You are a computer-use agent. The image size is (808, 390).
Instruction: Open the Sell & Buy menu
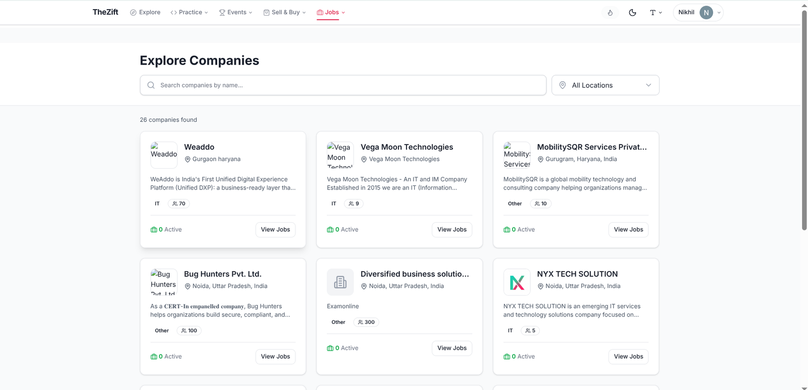click(x=285, y=12)
